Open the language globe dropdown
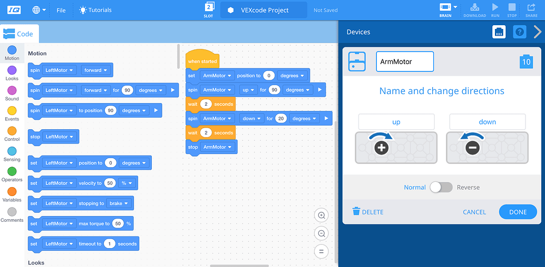This screenshot has width=545, height=267. click(38, 10)
